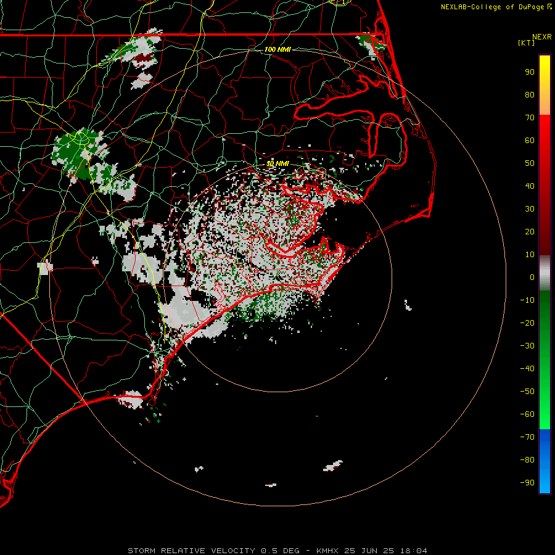Select the 50 value on the velocity scale
Image resolution: width=555 pixels, height=555 pixels.
coord(530,163)
